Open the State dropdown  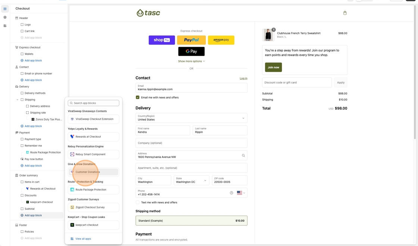[x=191, y=180]
